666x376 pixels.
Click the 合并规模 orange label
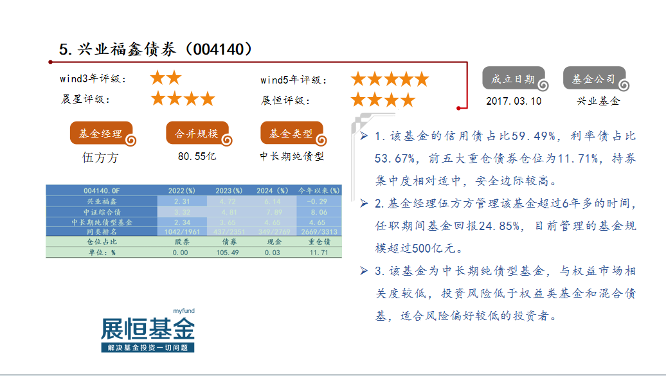pyautogui.click(x=196, y=134)
